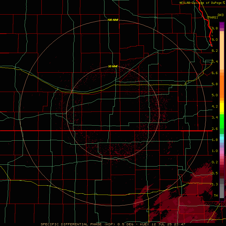The width and height of the screenshot is (226, 226).
Task: Click the 3.4 value on the scale
Action: (215, 118)
